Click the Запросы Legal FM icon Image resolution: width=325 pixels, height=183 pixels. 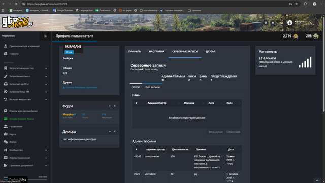coord(6,84)
